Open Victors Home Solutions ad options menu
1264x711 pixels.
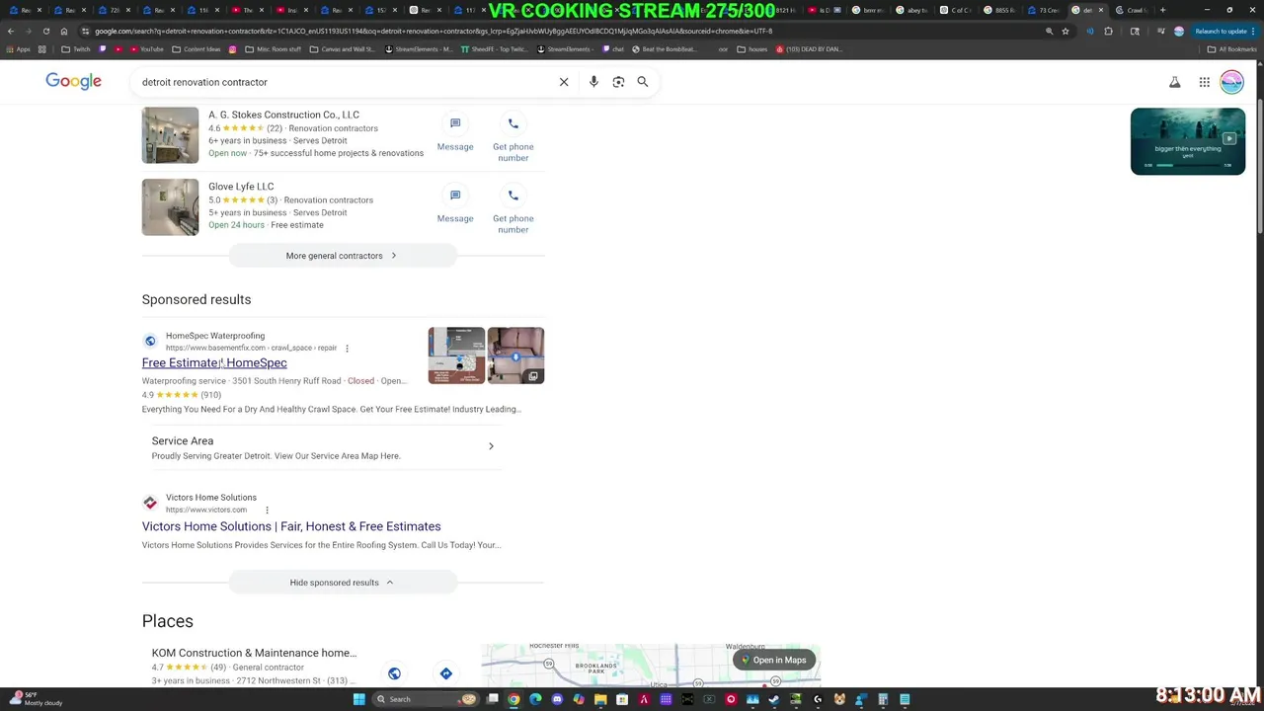coord(267,510)
